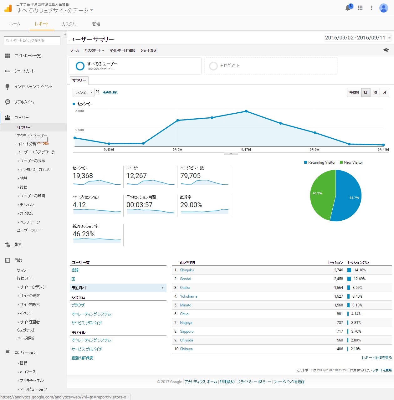Select 言語 under ユーザー層
The width and height of the screenshot is (394, 400).
click(x=75, y=270)
